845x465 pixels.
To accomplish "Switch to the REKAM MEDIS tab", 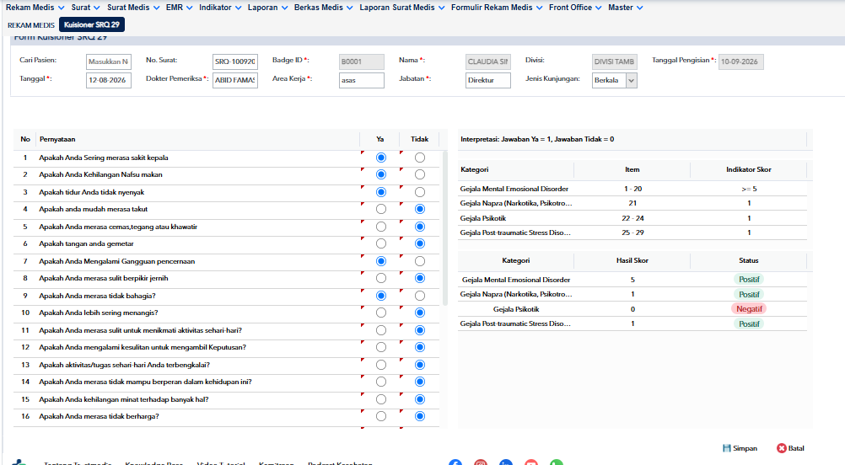I will click(31, 24).
